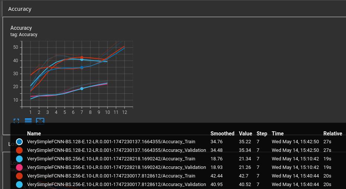This screenshot has width=346, height=189.
Task: Click the fit domain to data icon
Action: click(40, 121)
